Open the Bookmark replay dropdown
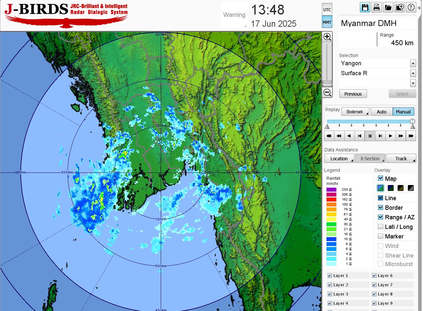The image size is (423, 311). [355, 112]
